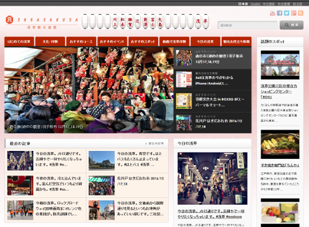
Task: Open the Twitter profile icon
Action: (x=287, y=13)
